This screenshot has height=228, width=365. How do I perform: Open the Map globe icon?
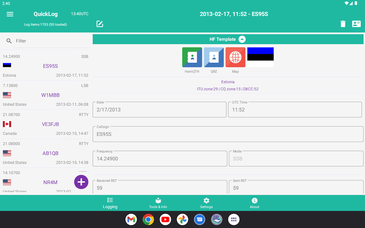tap(235, 57)
